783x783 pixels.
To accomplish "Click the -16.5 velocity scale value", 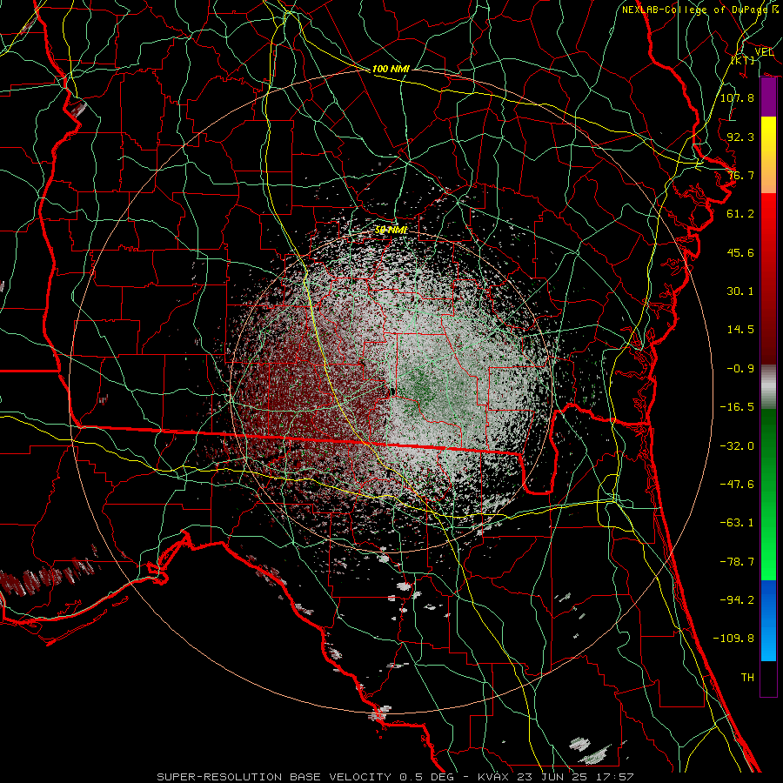I will [737, 407].
